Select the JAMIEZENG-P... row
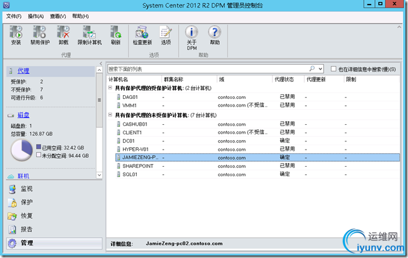 click(x=258, y=157)
